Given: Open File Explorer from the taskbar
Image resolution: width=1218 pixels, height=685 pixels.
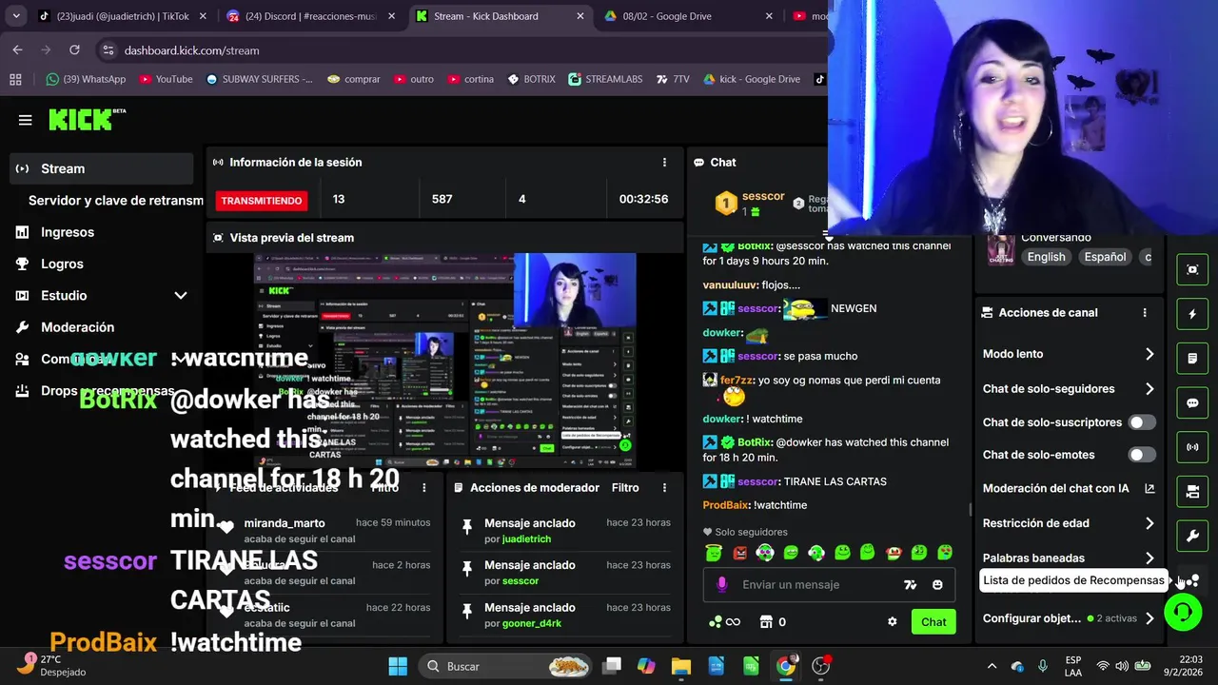Looking at the screenshot, I should [x=680, y=666].
